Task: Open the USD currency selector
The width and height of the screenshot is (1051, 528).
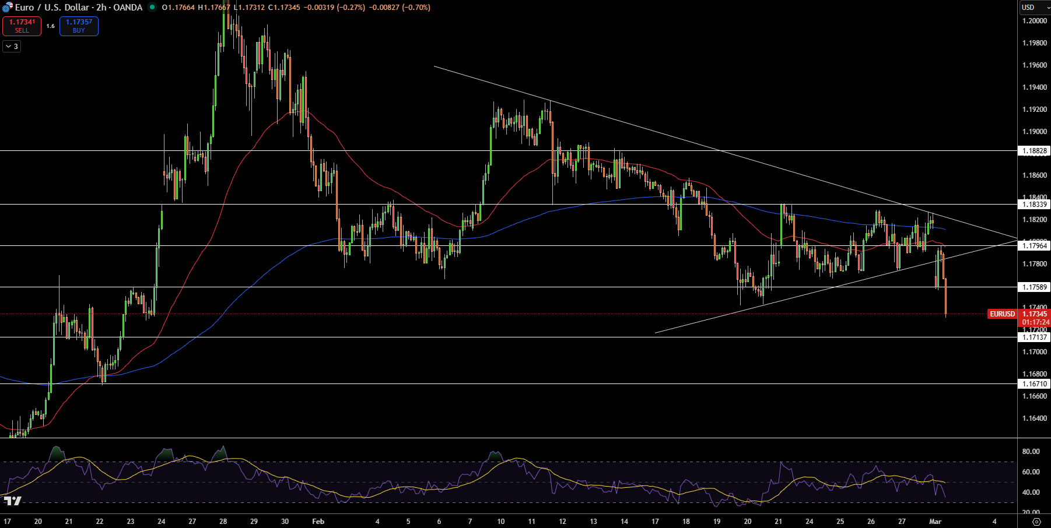Action: pos(1034,8)
